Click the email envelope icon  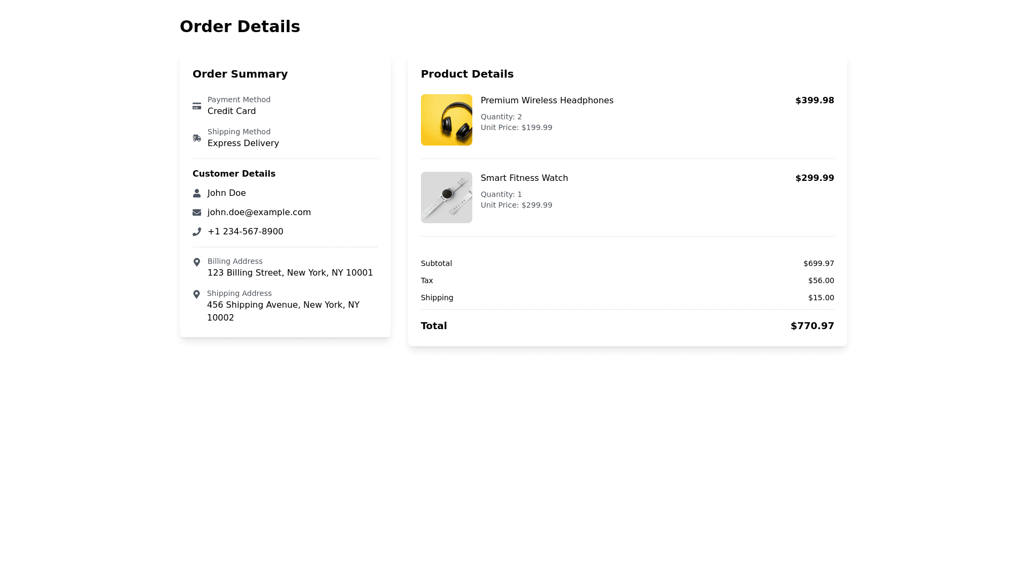tap(197, 212)
